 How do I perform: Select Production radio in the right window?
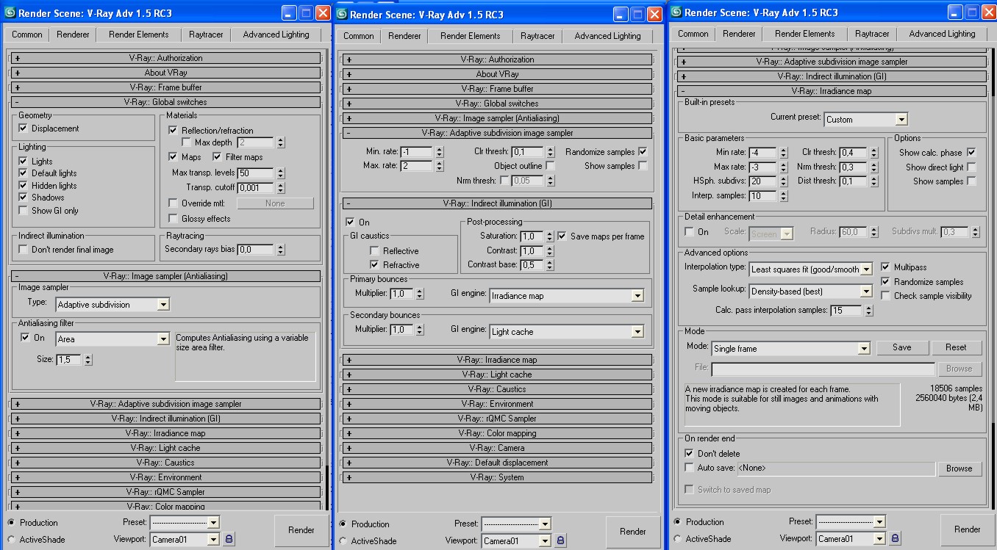coord(677,522)
